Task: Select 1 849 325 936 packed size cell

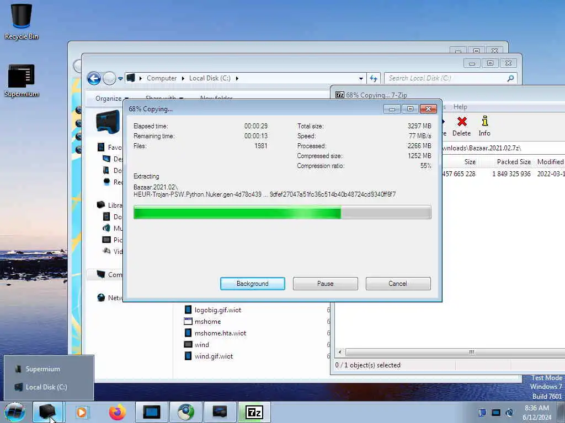Action: (511, 173)
